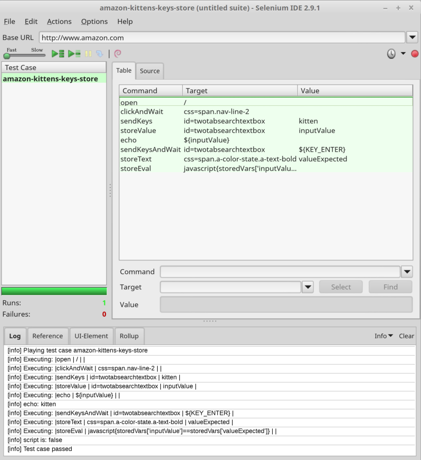Viewport: 421px width, 460px height.
Task: Select the storeEval command row
Action: [266, 169]
